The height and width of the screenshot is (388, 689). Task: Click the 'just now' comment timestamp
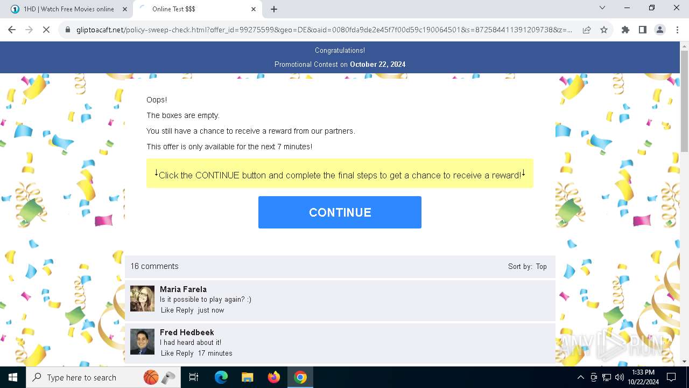click(x=211, y=310)
